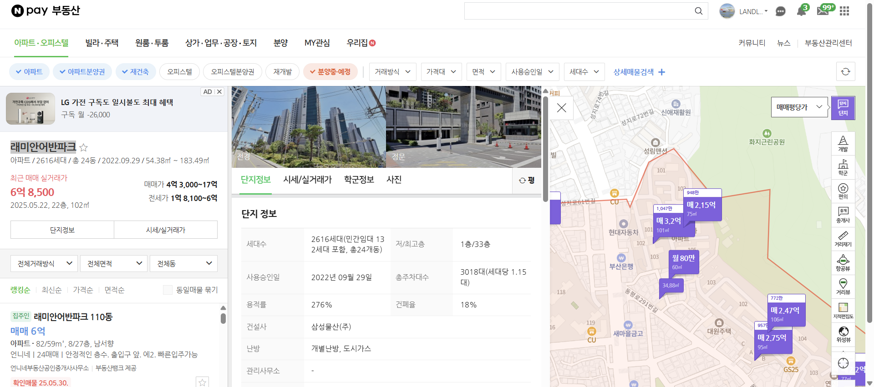Open the mail envelope icon

click(x=823, y=10)
